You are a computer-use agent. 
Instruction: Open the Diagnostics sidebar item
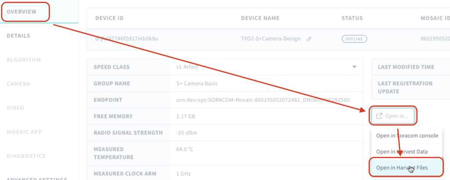[x=26, y=156]
